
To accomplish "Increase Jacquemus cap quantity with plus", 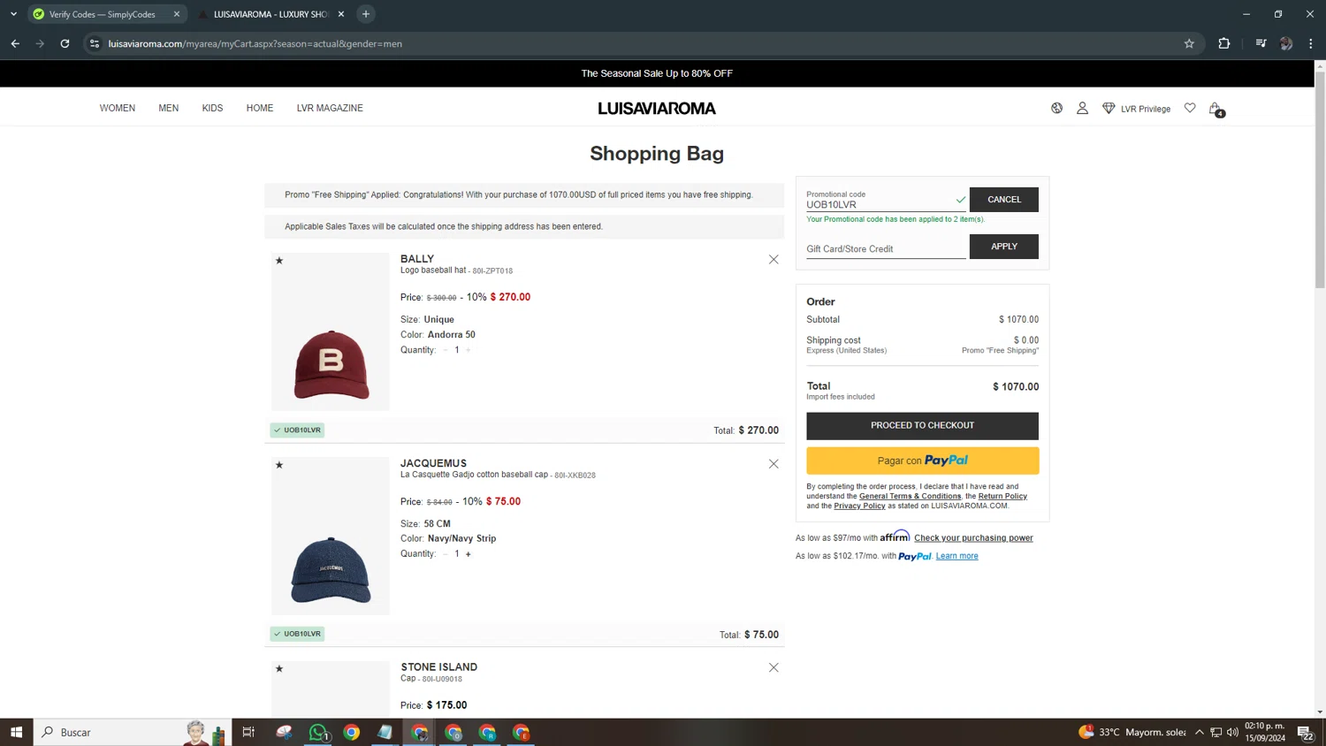I will tap(469, 554).
